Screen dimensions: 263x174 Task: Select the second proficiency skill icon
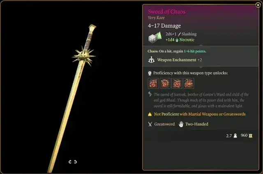(165, 83)
